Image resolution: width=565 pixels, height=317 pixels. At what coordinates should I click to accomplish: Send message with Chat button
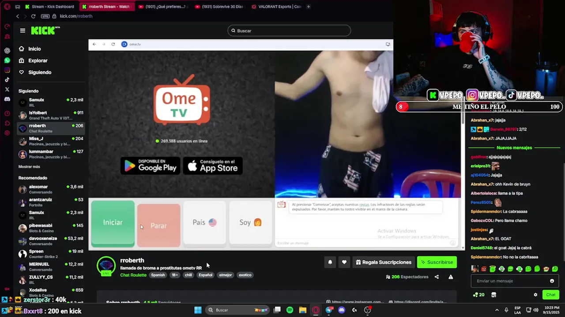coord(551,295)
